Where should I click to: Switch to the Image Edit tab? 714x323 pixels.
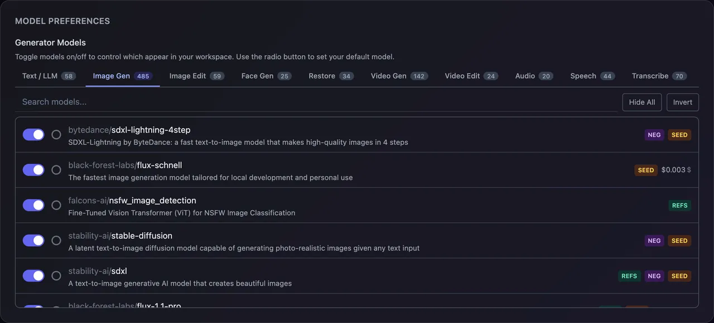[197, 76]
